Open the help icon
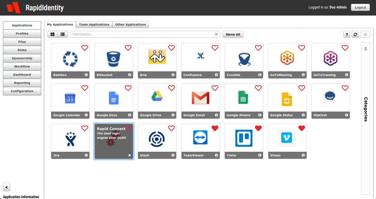This screenshot has width=376, height=199. pyautogui.click(x=347, y=34)
